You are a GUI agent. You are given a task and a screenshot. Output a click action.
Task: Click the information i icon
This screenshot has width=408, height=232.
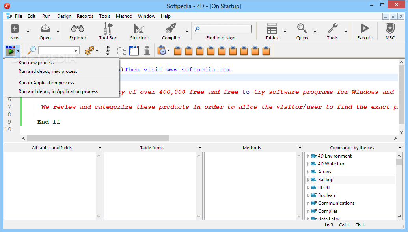pyautogui.click(x=147, y=50)
